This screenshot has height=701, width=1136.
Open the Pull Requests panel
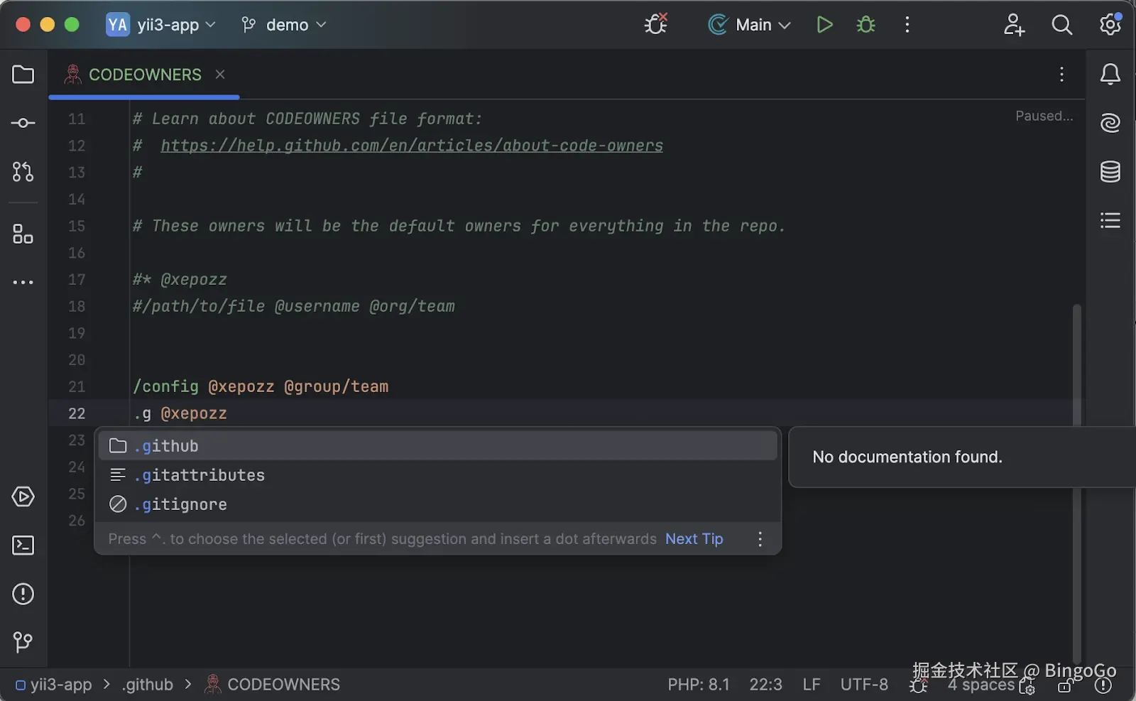point(23,171)
